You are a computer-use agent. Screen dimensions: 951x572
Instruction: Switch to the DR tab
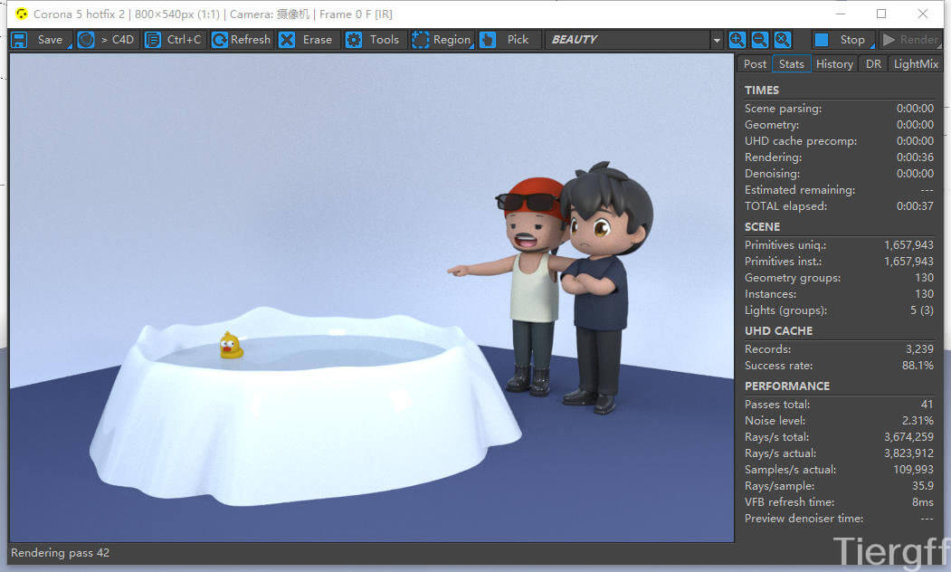[872, 64]
